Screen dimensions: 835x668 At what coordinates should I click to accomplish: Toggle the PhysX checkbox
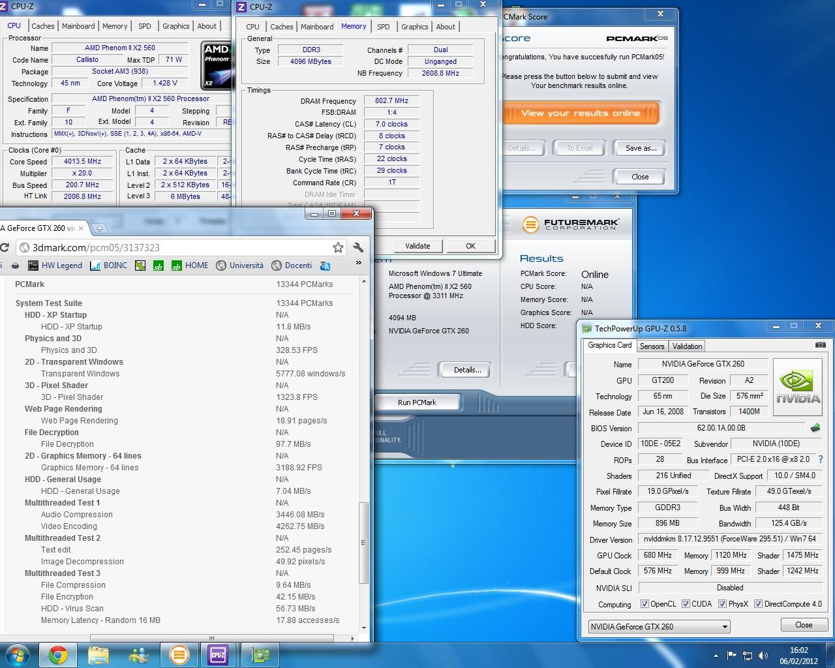coord(722,604)
